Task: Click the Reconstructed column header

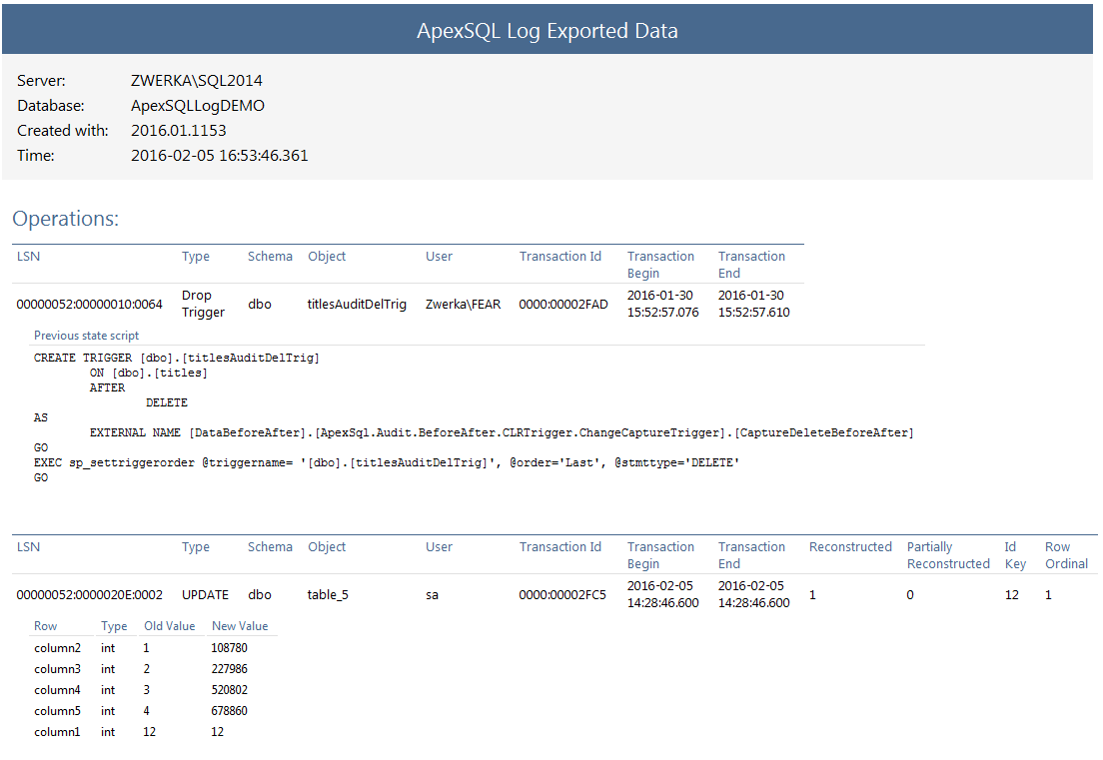Action: pyautogui.click(x=850, y=547)
